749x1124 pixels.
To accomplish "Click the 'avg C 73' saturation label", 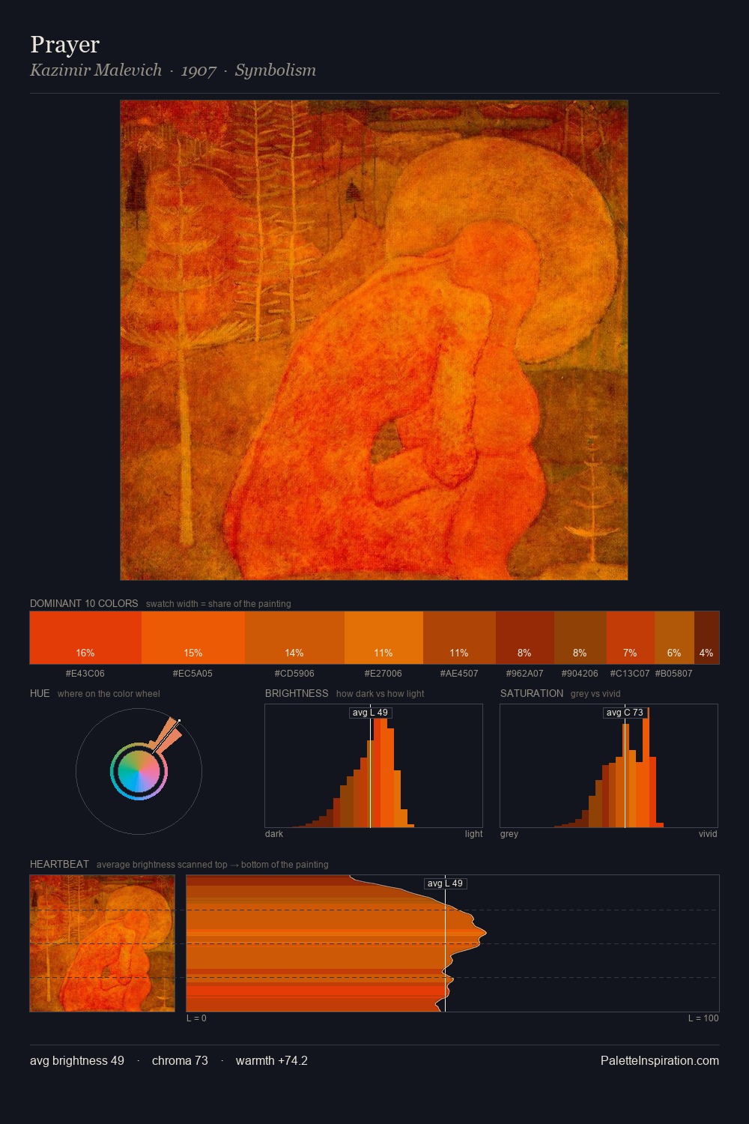I will click(x=625, y=713).
